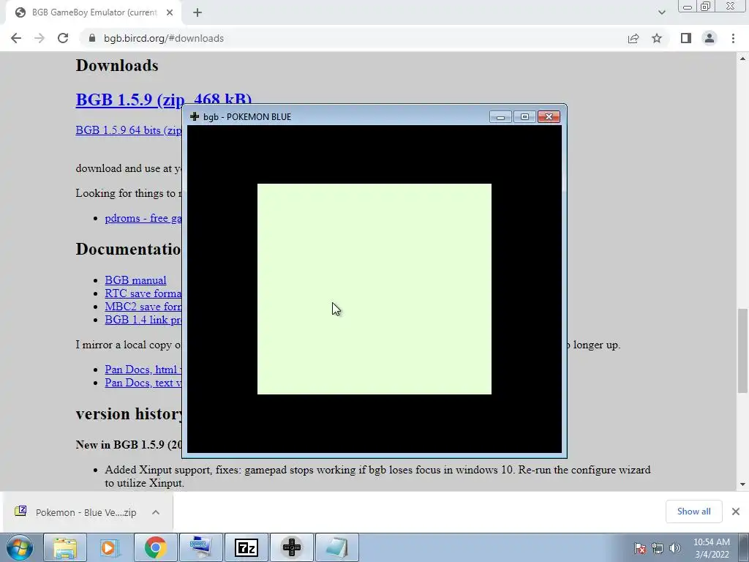Open the BGB manual link
The height and width of the screenshot is (562, 749).
pos(135,280)
